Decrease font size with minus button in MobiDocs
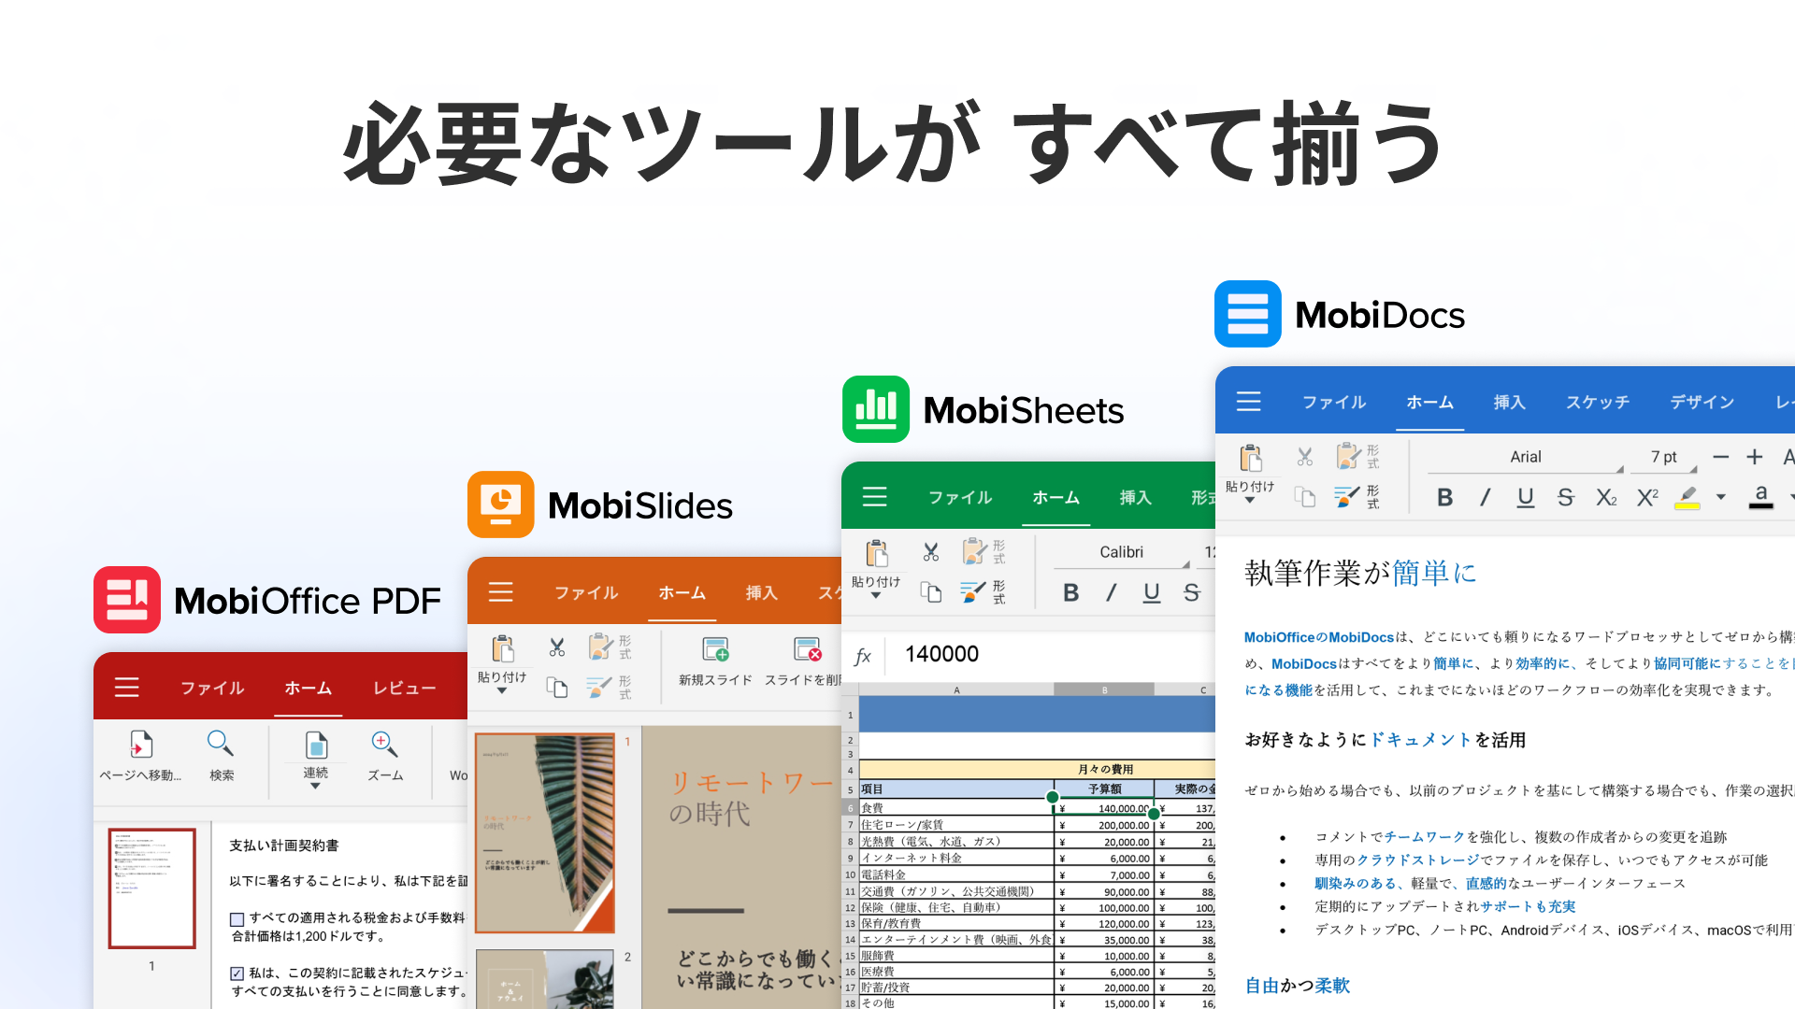The height and width of the screenshot is (1009, 1795). [x=1720, y=457]
